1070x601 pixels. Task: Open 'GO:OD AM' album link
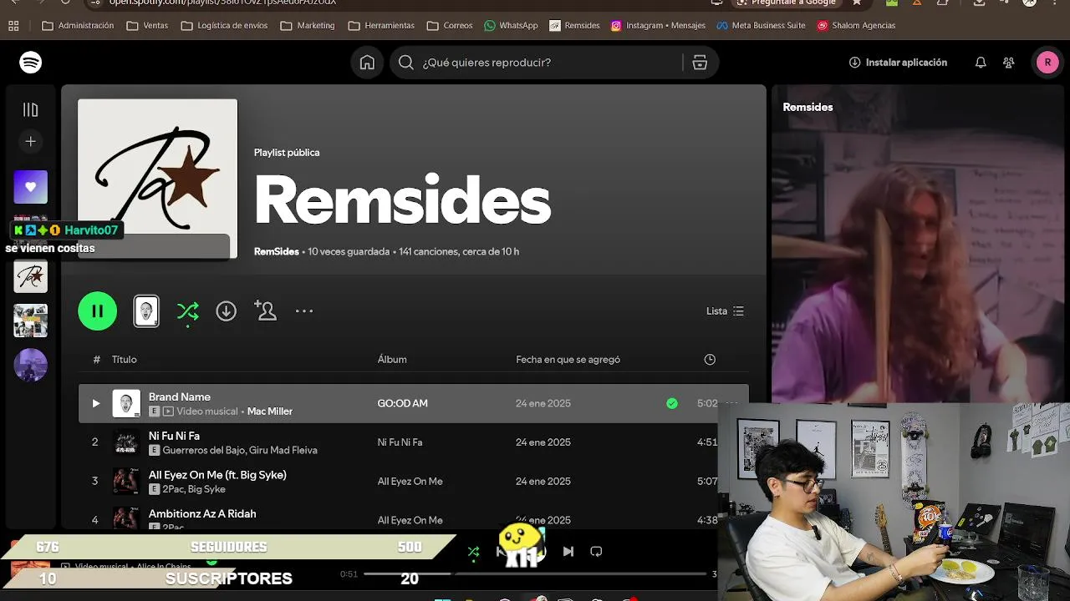[x=402, y=403]
